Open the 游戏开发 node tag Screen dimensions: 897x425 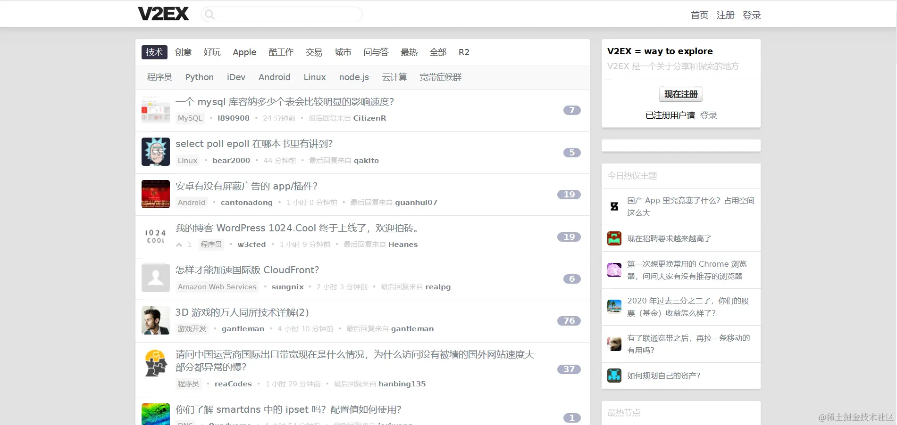pyautogui.click(x=192, y=329)
